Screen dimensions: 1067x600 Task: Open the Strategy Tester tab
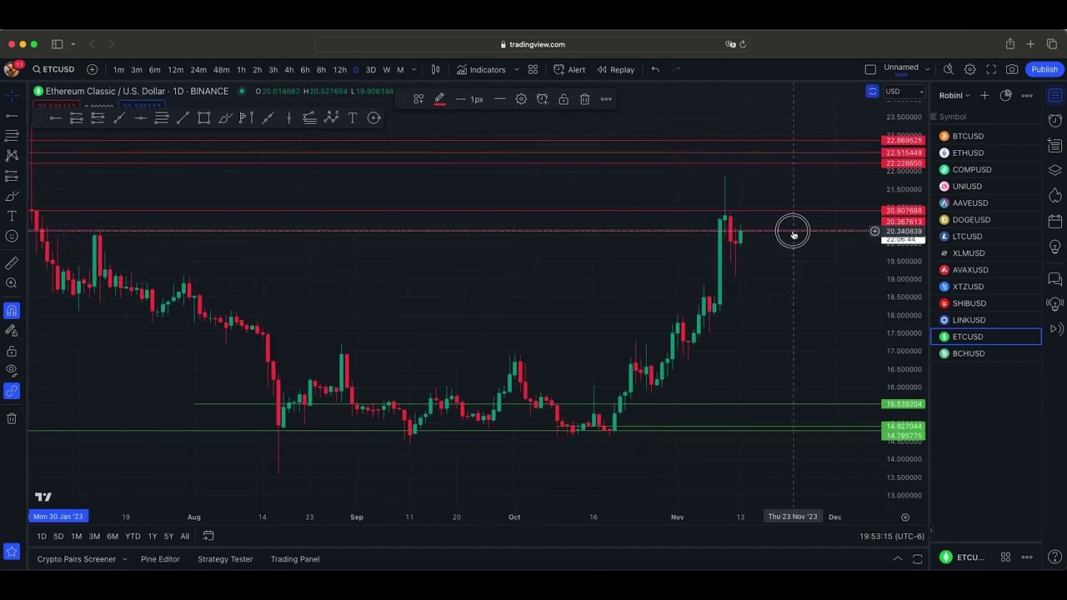point(225,559)
